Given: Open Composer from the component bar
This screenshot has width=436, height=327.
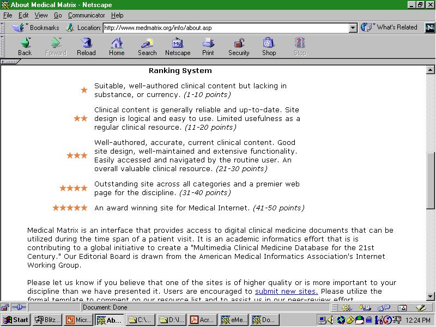Looking at the screenshot, I should click(421, 307).
